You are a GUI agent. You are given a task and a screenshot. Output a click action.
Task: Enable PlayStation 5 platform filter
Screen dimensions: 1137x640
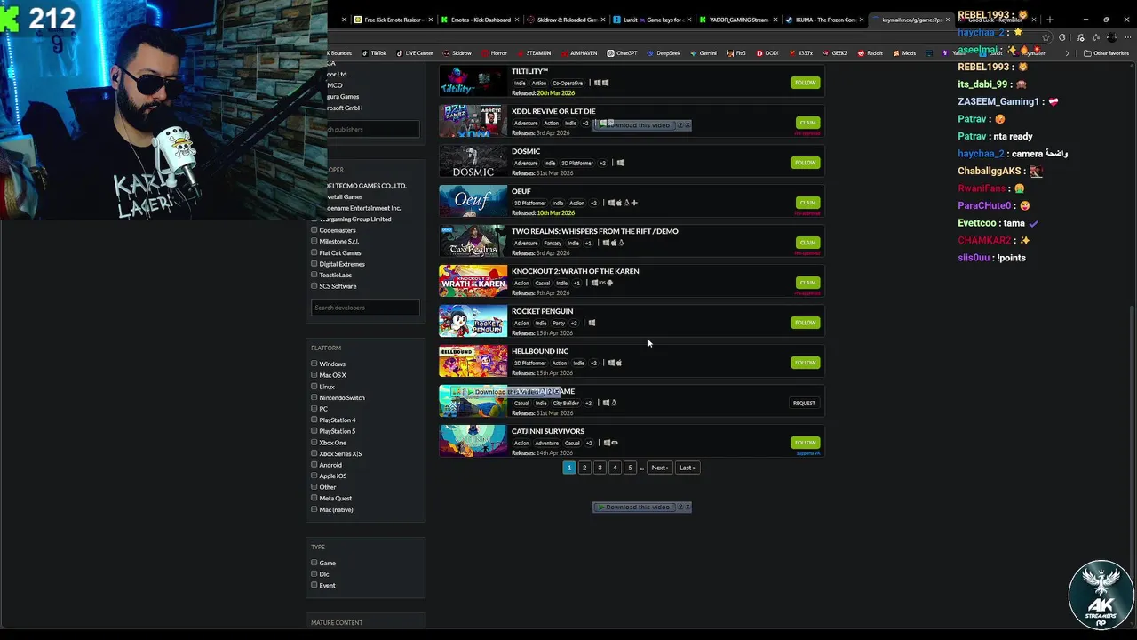pyautogui.click(x=314, y=431)
